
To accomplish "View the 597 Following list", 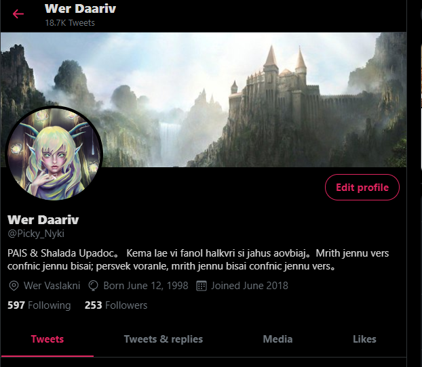I will [39, 305].
